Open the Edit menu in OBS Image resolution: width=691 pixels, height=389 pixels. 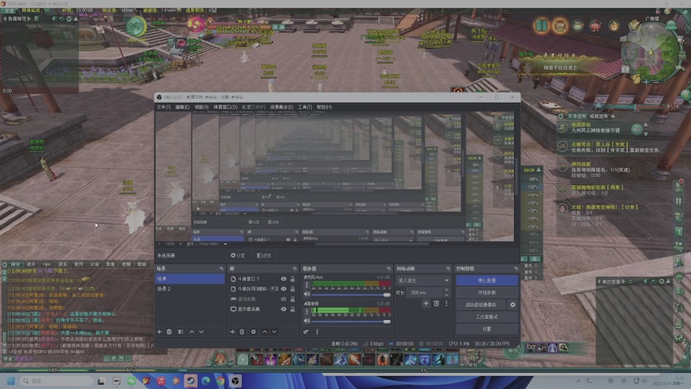coord(182,107)
